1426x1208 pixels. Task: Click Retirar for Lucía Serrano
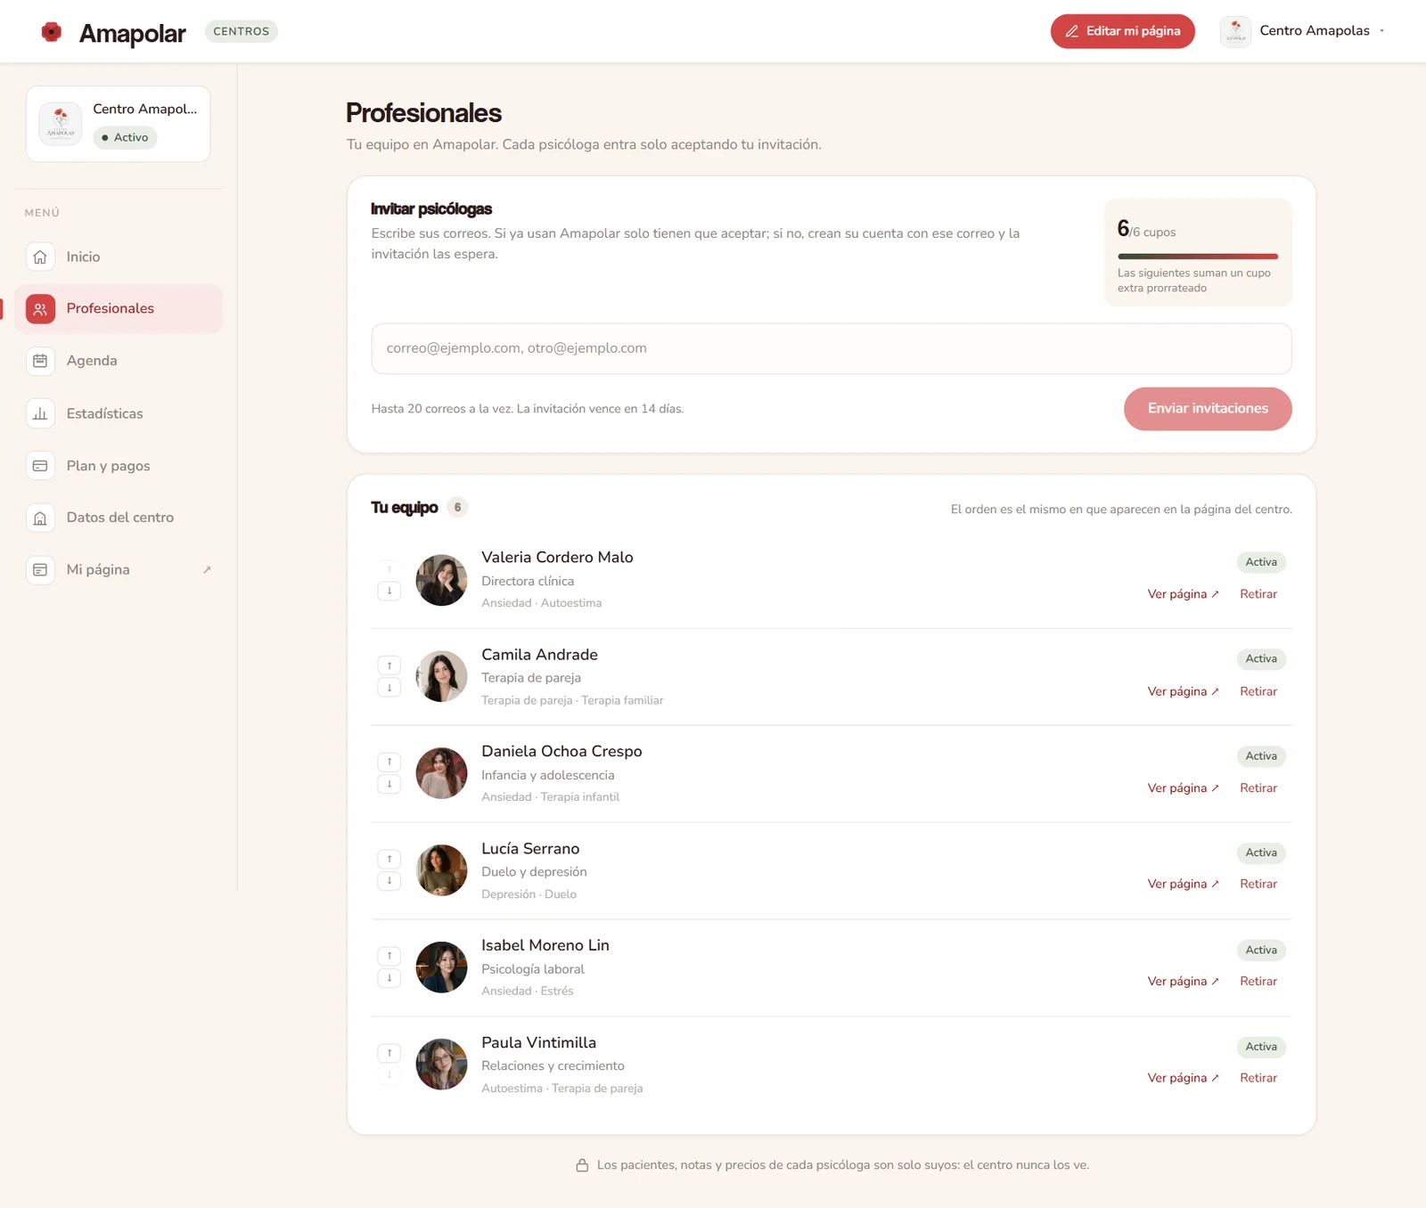1258,884
